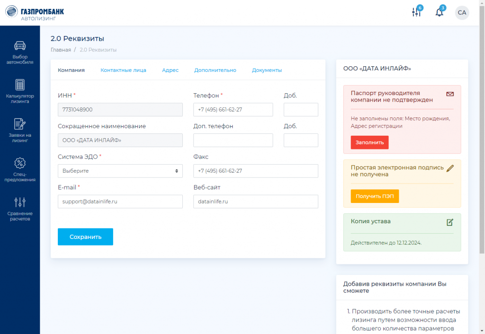Click the ООО «ДАТА ИНЛАЙФ» panel heading
Screen dimensions: 485x334
coord(377,69)
